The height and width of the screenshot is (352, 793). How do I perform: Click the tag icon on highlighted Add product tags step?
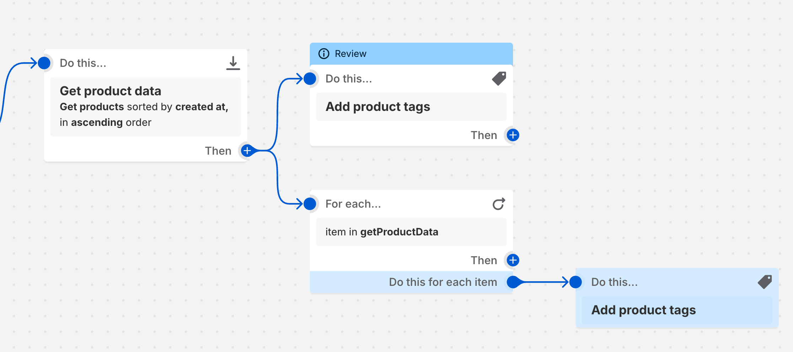(765, 282)
